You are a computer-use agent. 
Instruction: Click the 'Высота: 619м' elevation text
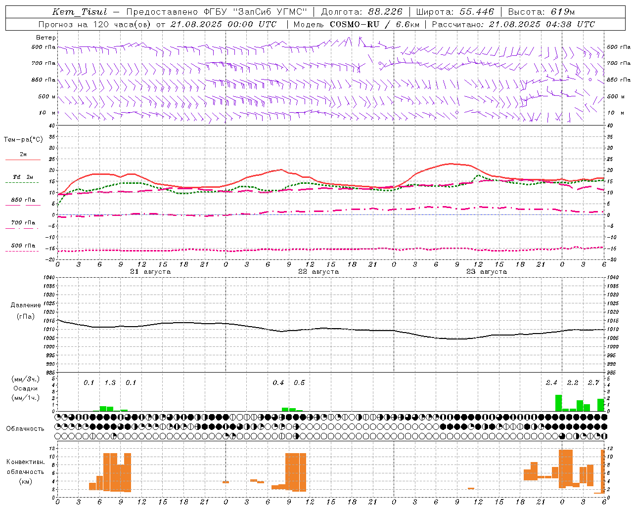click(x=542, y=12)
